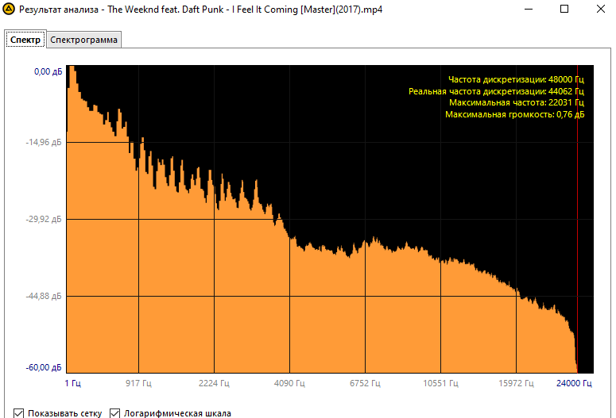This screenshot has width=616, height=418.
Task: Click the Частота дискретизации: 48000 Гц text
Action: [x=516, y=79]
